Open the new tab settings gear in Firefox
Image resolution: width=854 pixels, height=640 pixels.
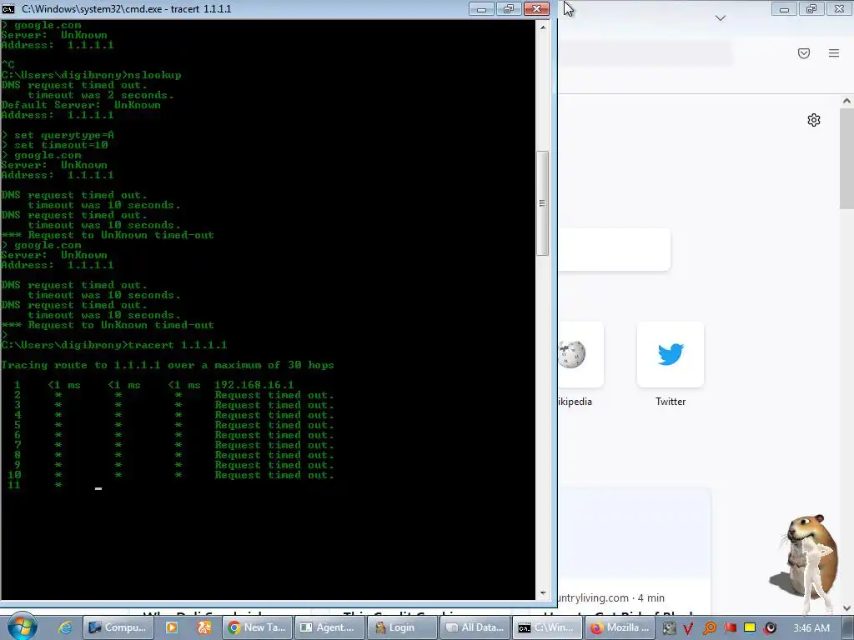coord(814,120)
